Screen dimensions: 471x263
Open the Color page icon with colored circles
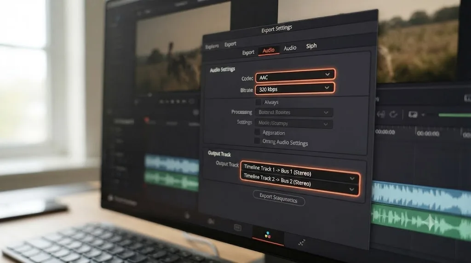point(268,235)
